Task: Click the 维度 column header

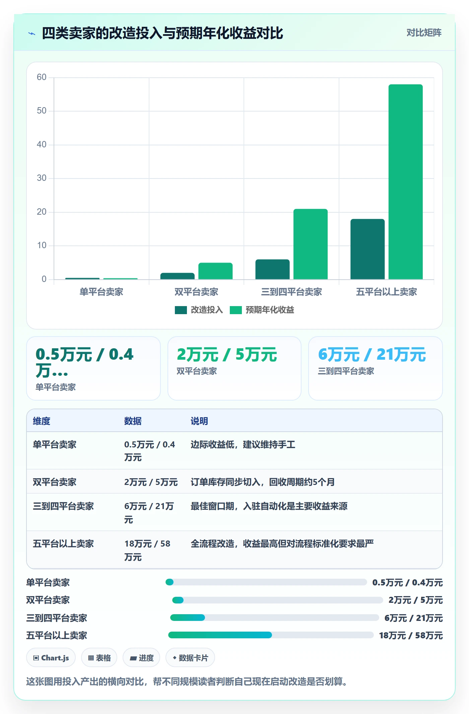Action: pos(42,421)
